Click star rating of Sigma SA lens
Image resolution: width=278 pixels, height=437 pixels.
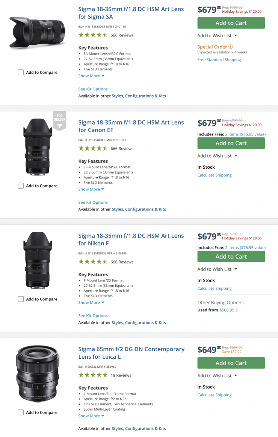93,35
